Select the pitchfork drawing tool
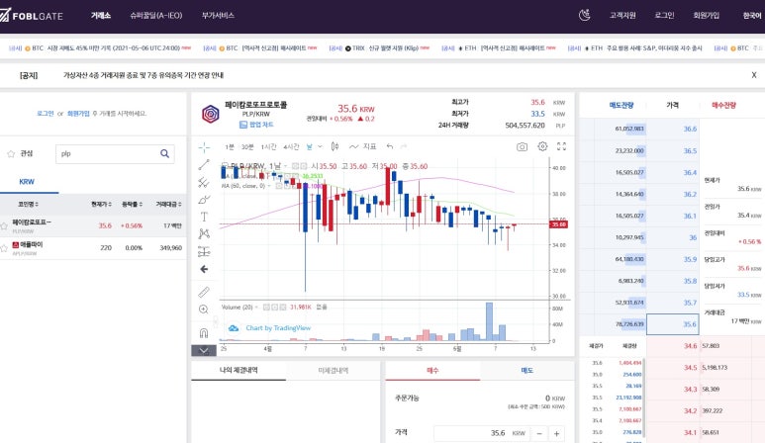 click(204, 182)
